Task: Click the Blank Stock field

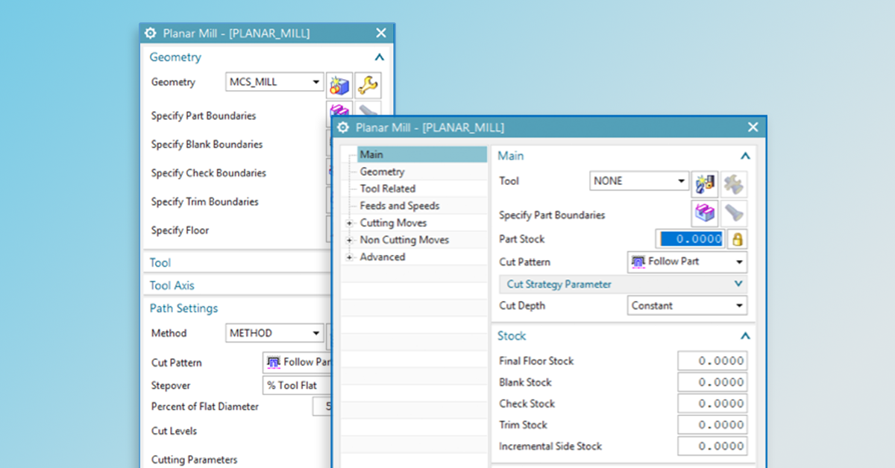Action: point(712,382)
